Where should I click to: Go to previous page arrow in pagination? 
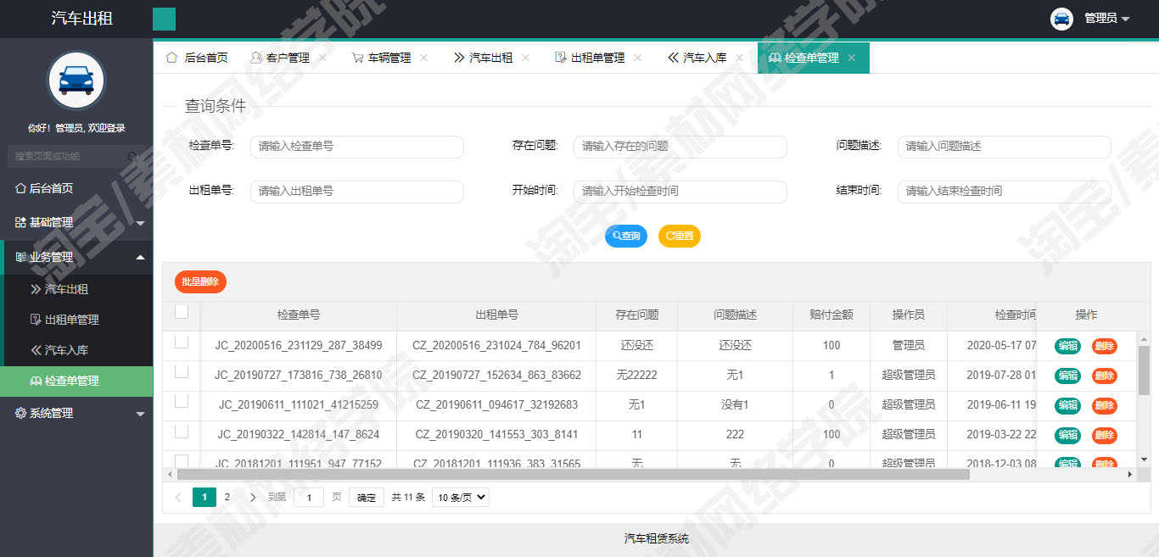click(x=178, y=498)
